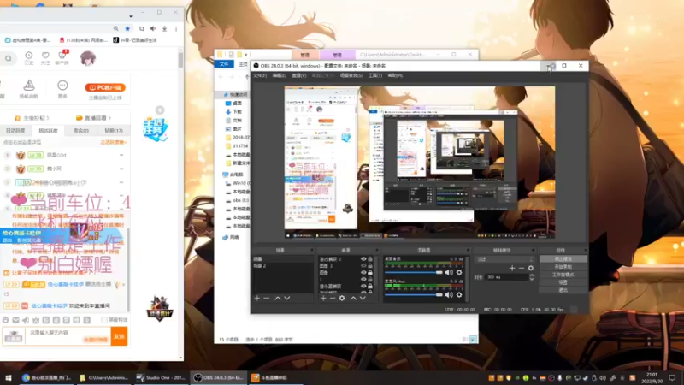Open OBS 编辑(E) menu
Screen dimensions: 684x385
pos(280,75)
